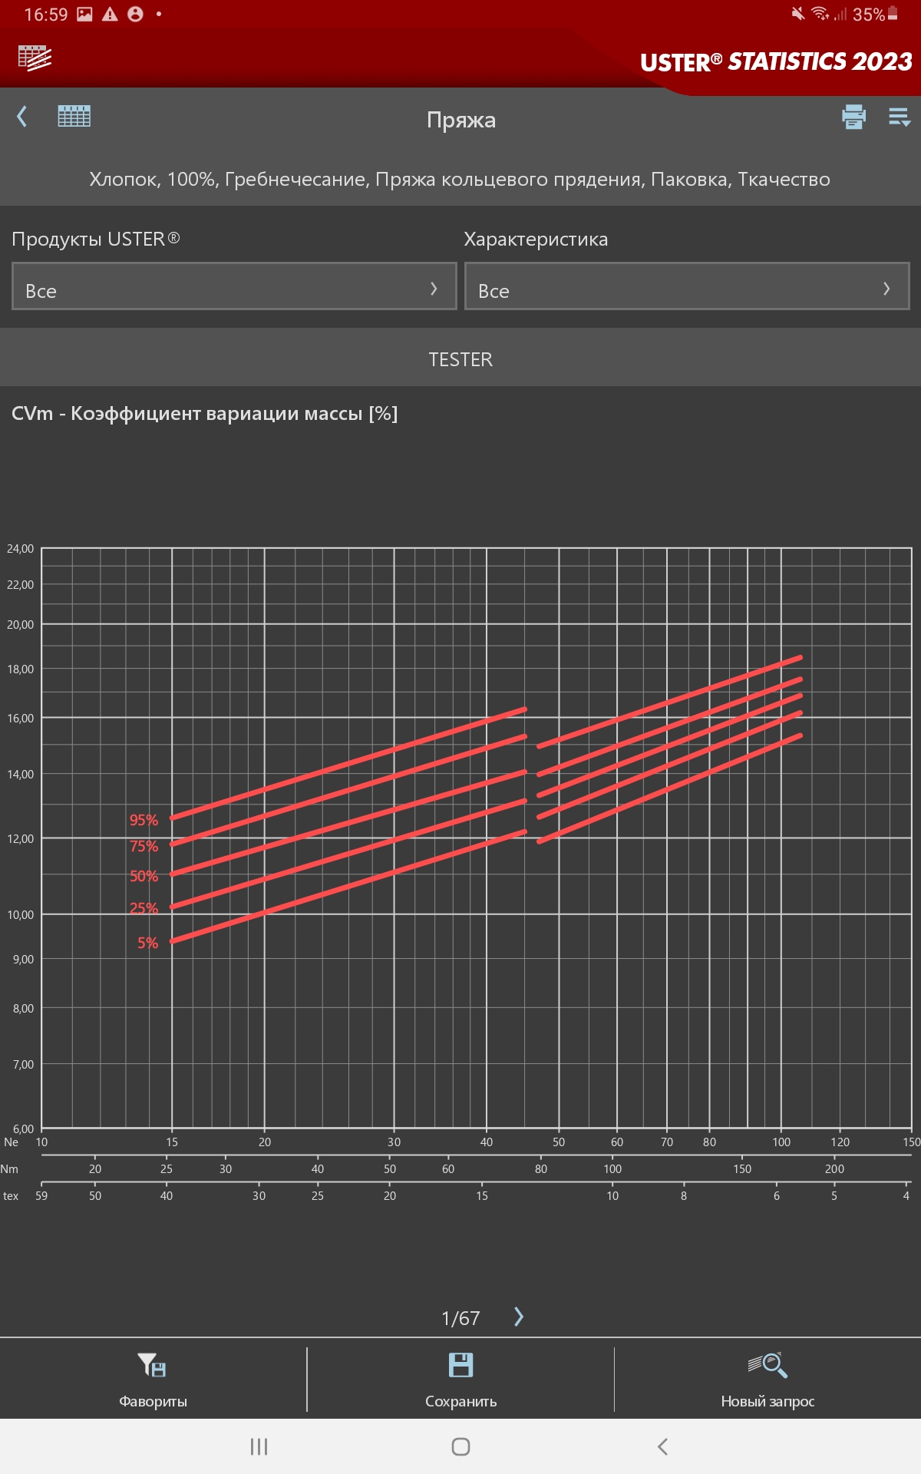Tap the warning triangle notification icon
Image resolution: width=921 pixels, height=1474 pixels.
(x=110, y=14)
